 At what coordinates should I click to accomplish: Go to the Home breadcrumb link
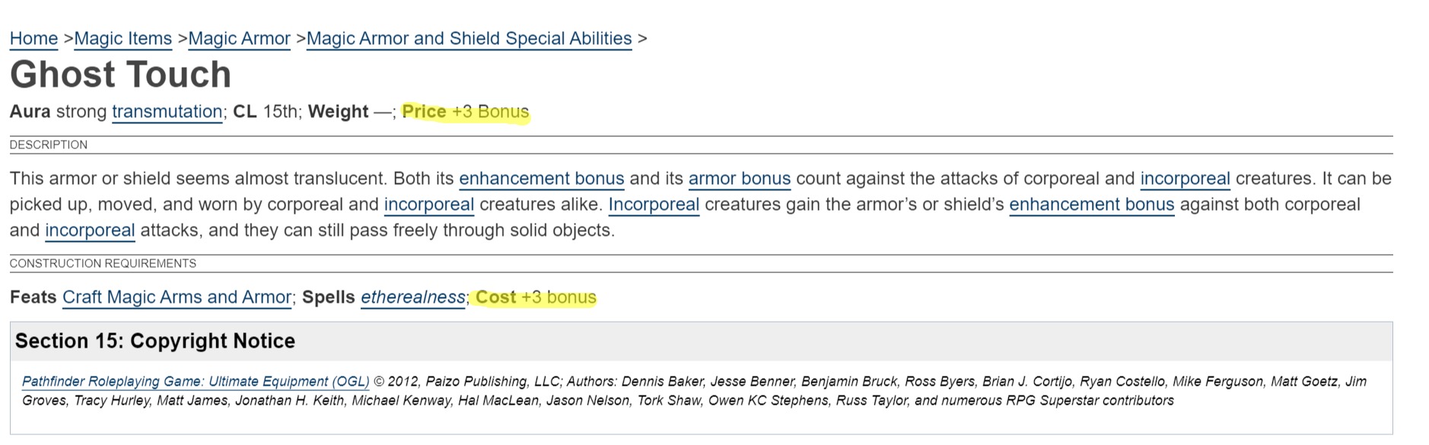point(33,39)
